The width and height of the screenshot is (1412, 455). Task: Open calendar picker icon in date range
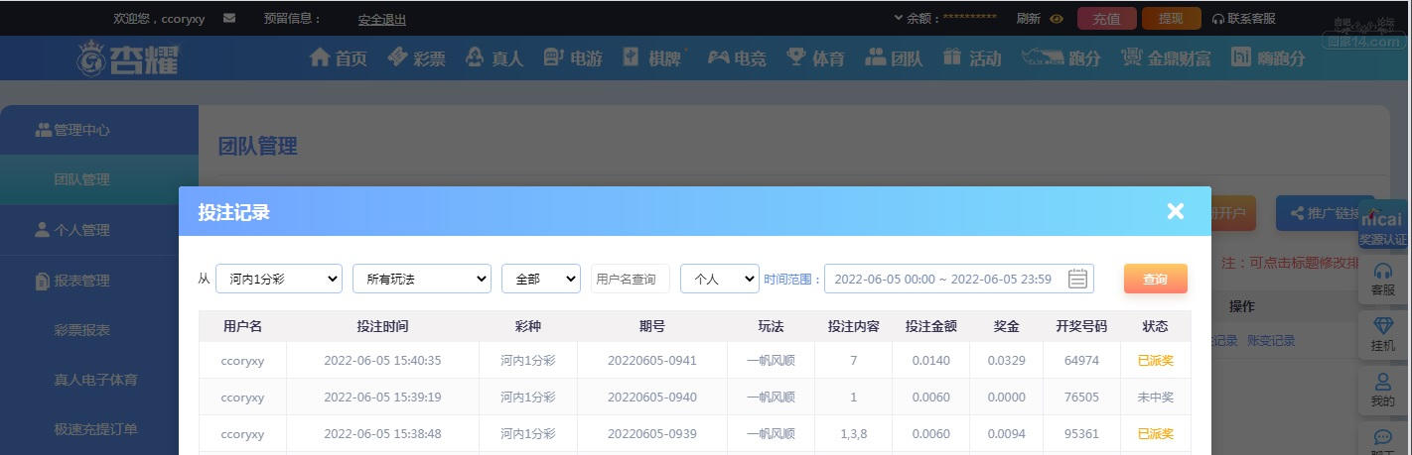coord(1077,279)
